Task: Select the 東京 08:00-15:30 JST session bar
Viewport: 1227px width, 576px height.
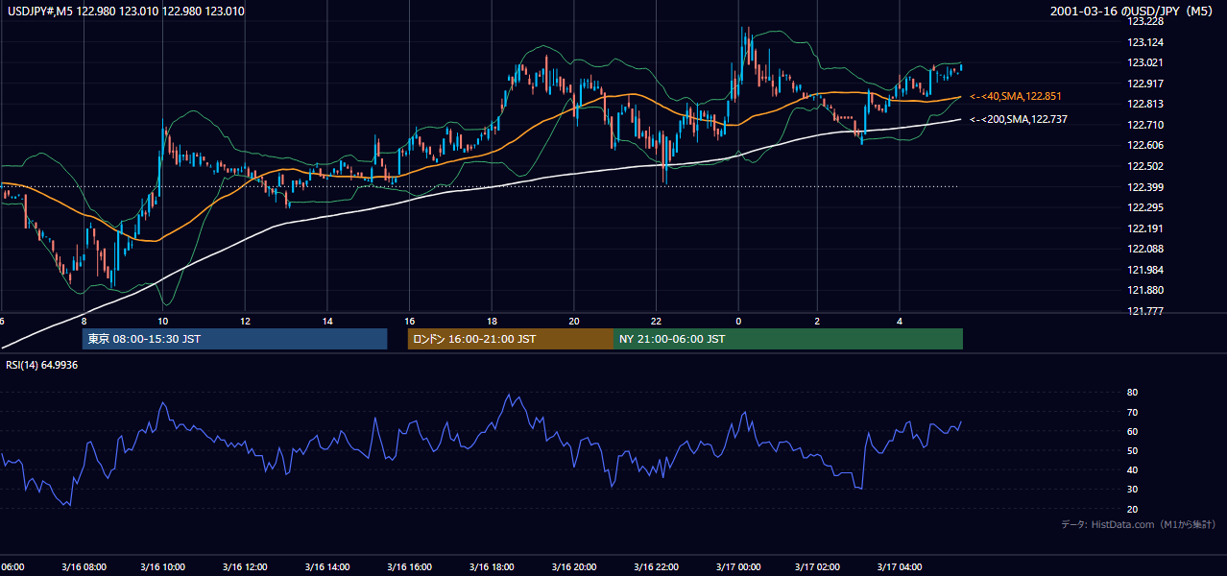Action: click(x=234, y=339)
